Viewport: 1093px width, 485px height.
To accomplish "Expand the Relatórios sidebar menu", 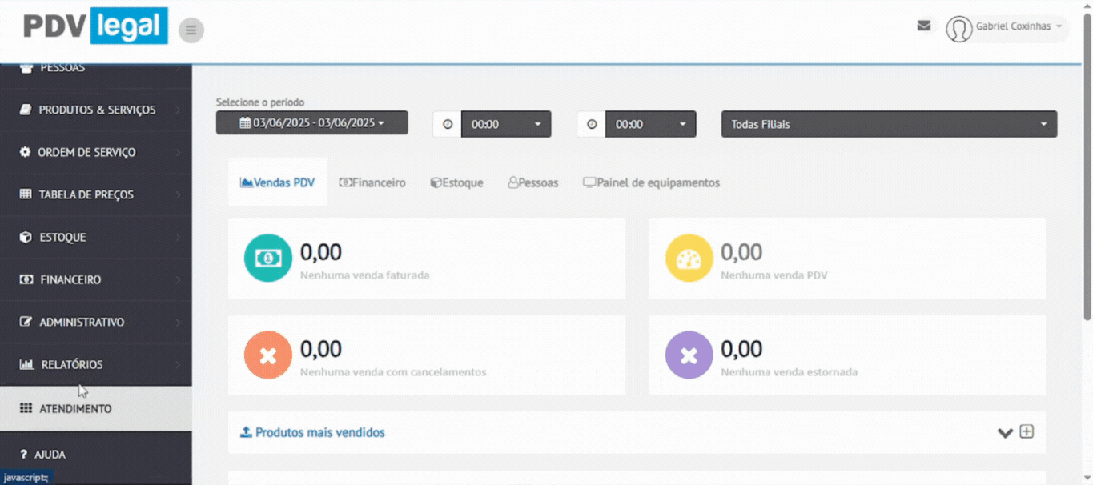I will pyautogui.click(x=72, y=364).
